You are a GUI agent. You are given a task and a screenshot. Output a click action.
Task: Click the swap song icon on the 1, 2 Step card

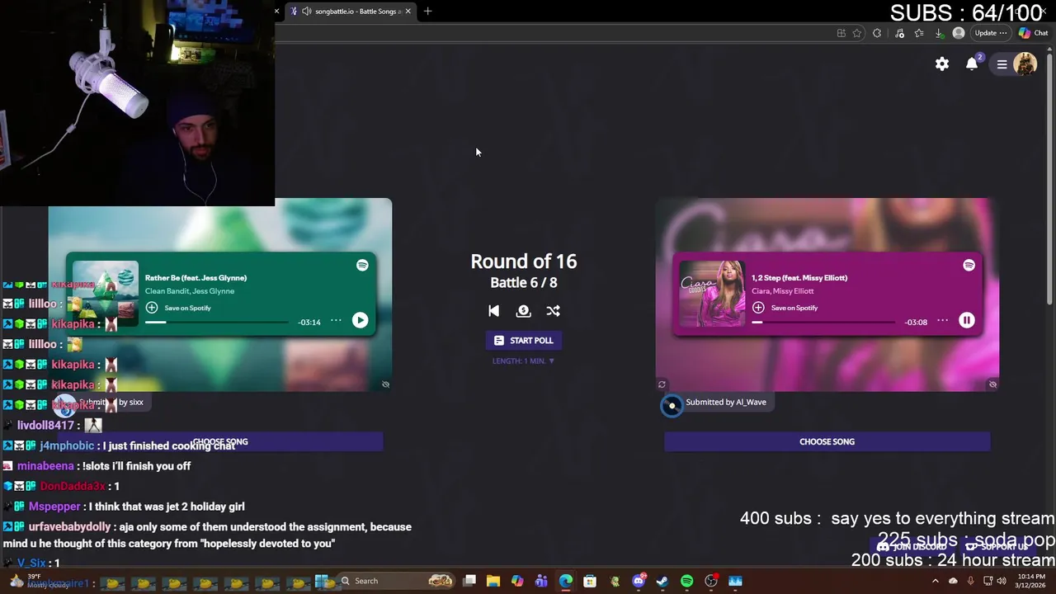(662, 384)
